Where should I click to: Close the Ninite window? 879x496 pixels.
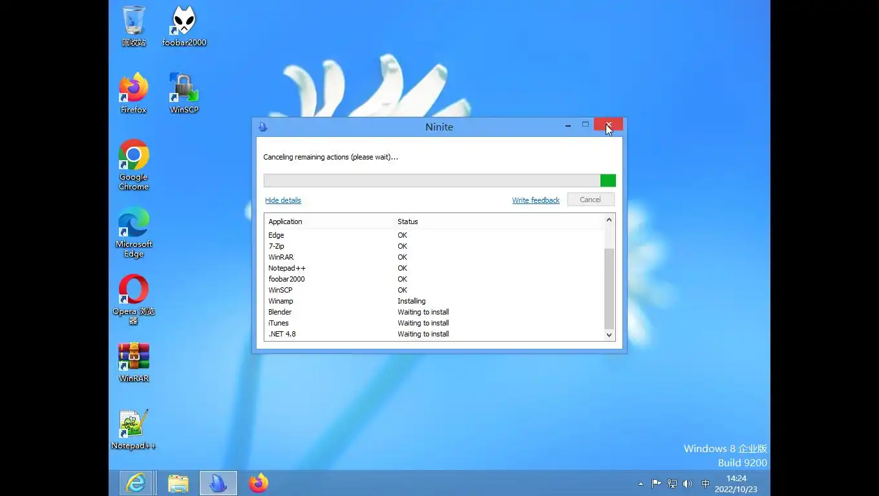coord(608,125)
